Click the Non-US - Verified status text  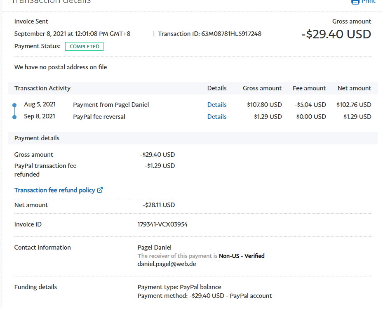click(x=242, y=256)
